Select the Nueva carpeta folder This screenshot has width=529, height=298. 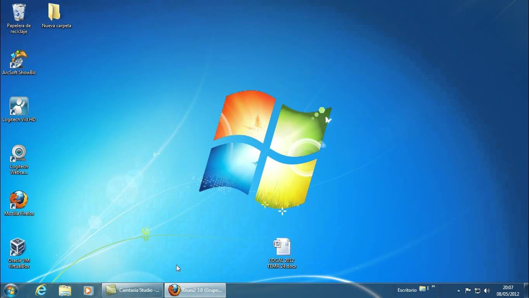[57, 16]
